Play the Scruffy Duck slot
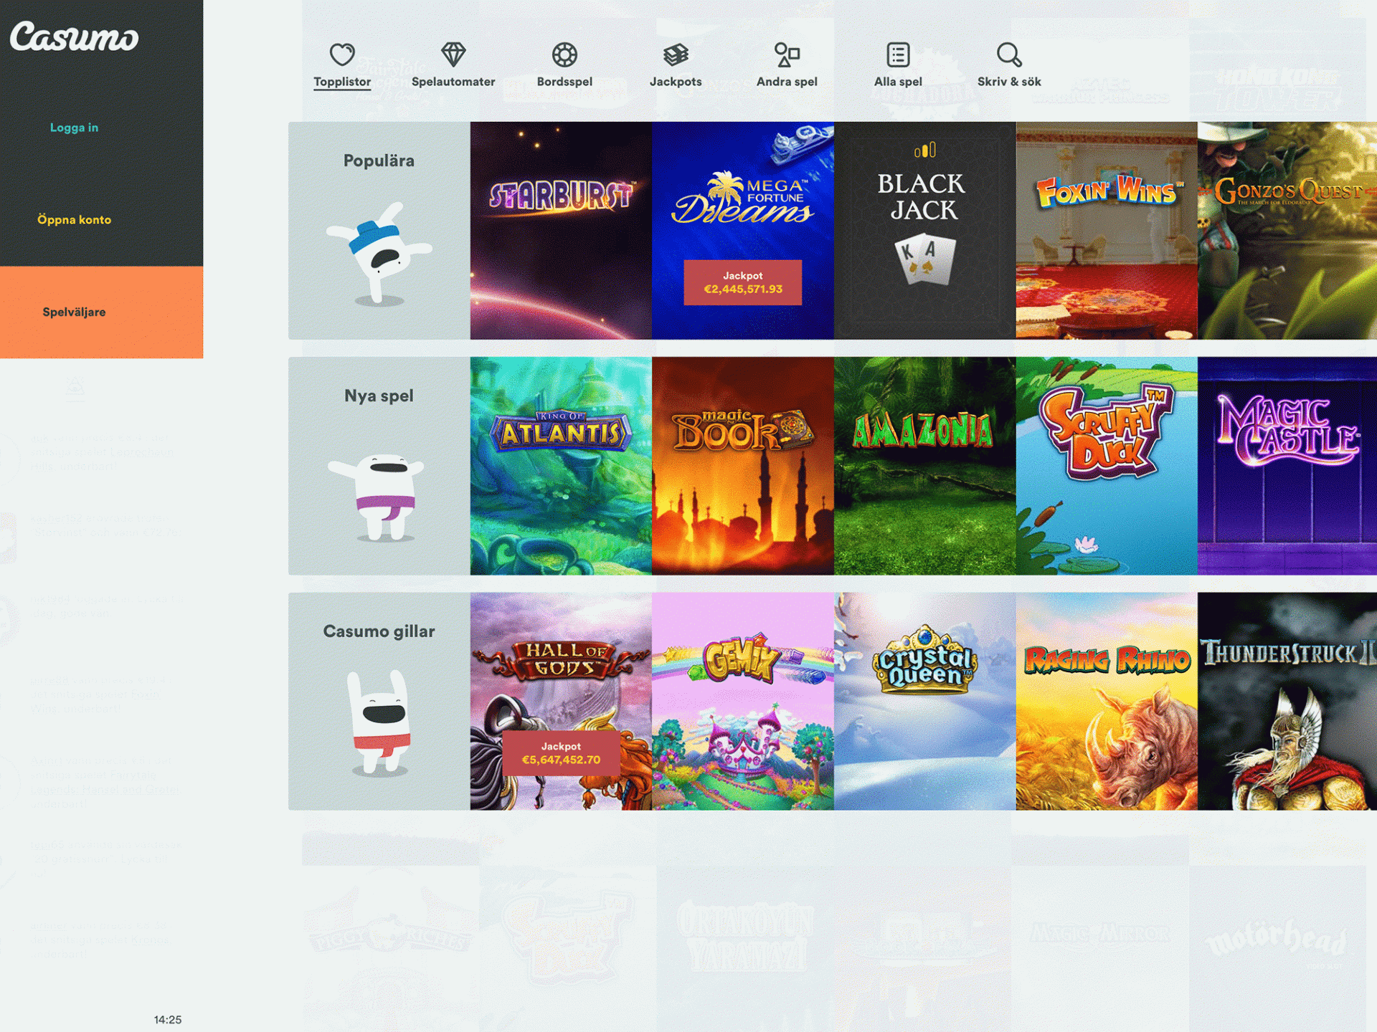Viewport: 1377px width, 1032px height. click(1107, 466)
